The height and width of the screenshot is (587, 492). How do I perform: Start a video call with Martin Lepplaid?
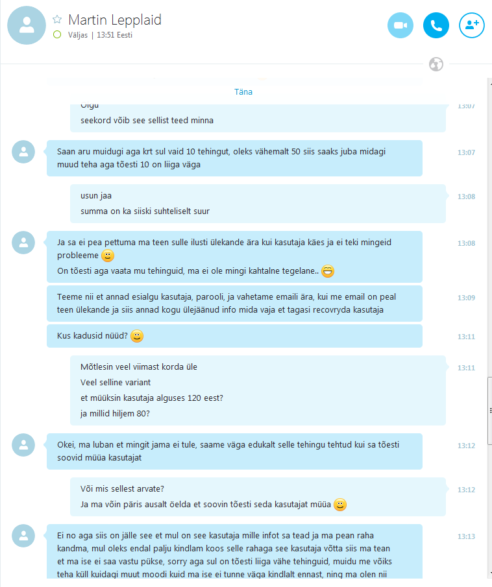[x=400, y=25]
